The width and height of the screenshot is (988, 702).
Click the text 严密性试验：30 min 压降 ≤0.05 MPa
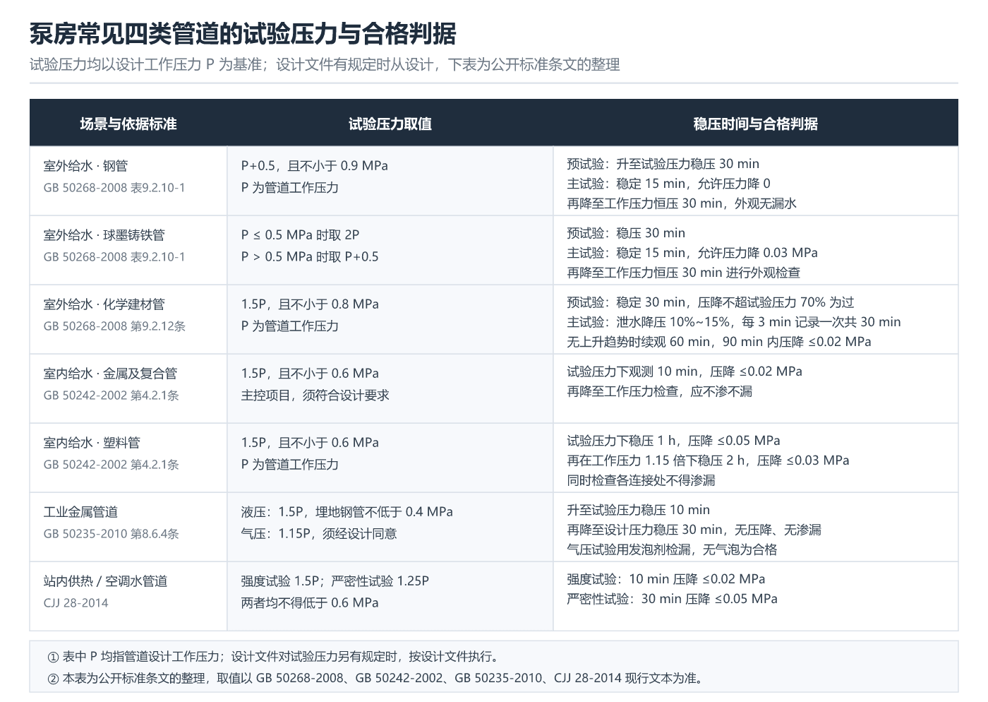(x=673, y=599)
